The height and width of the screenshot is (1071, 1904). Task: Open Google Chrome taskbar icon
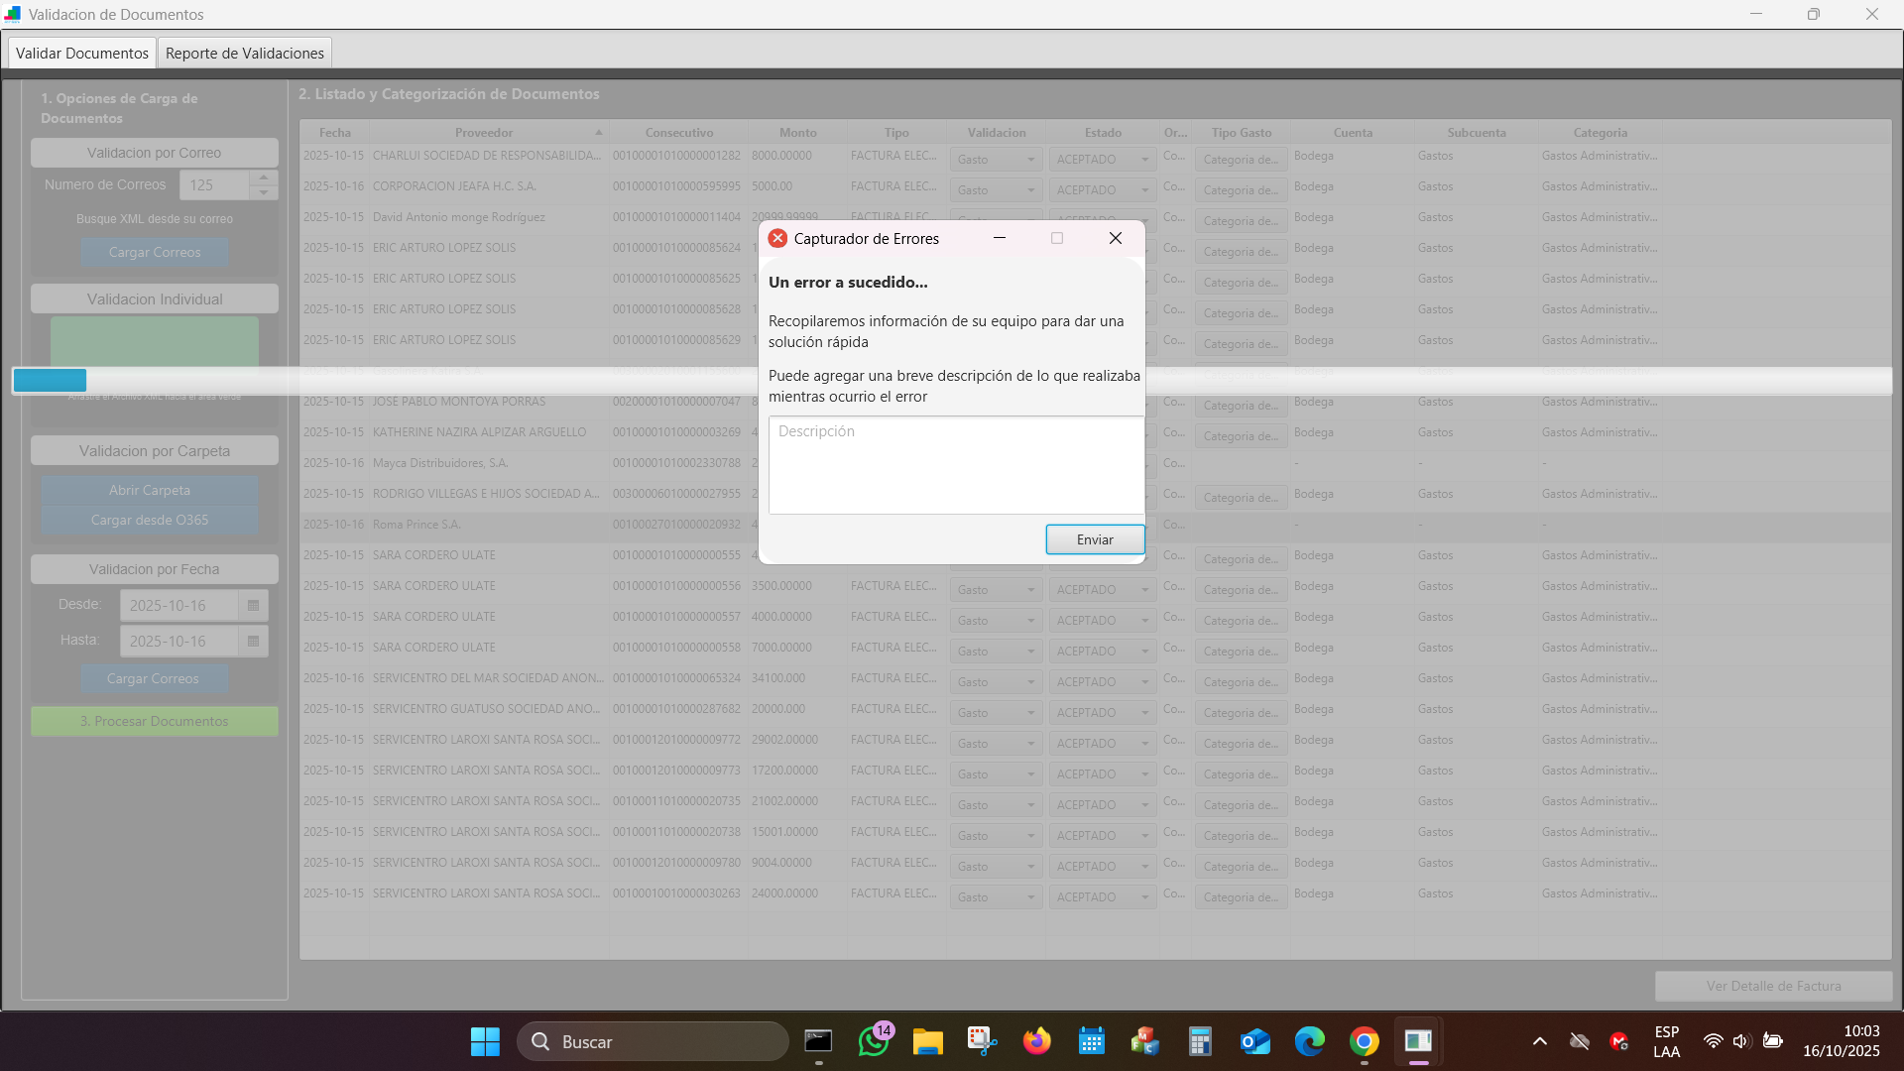pos(1364,1041)
